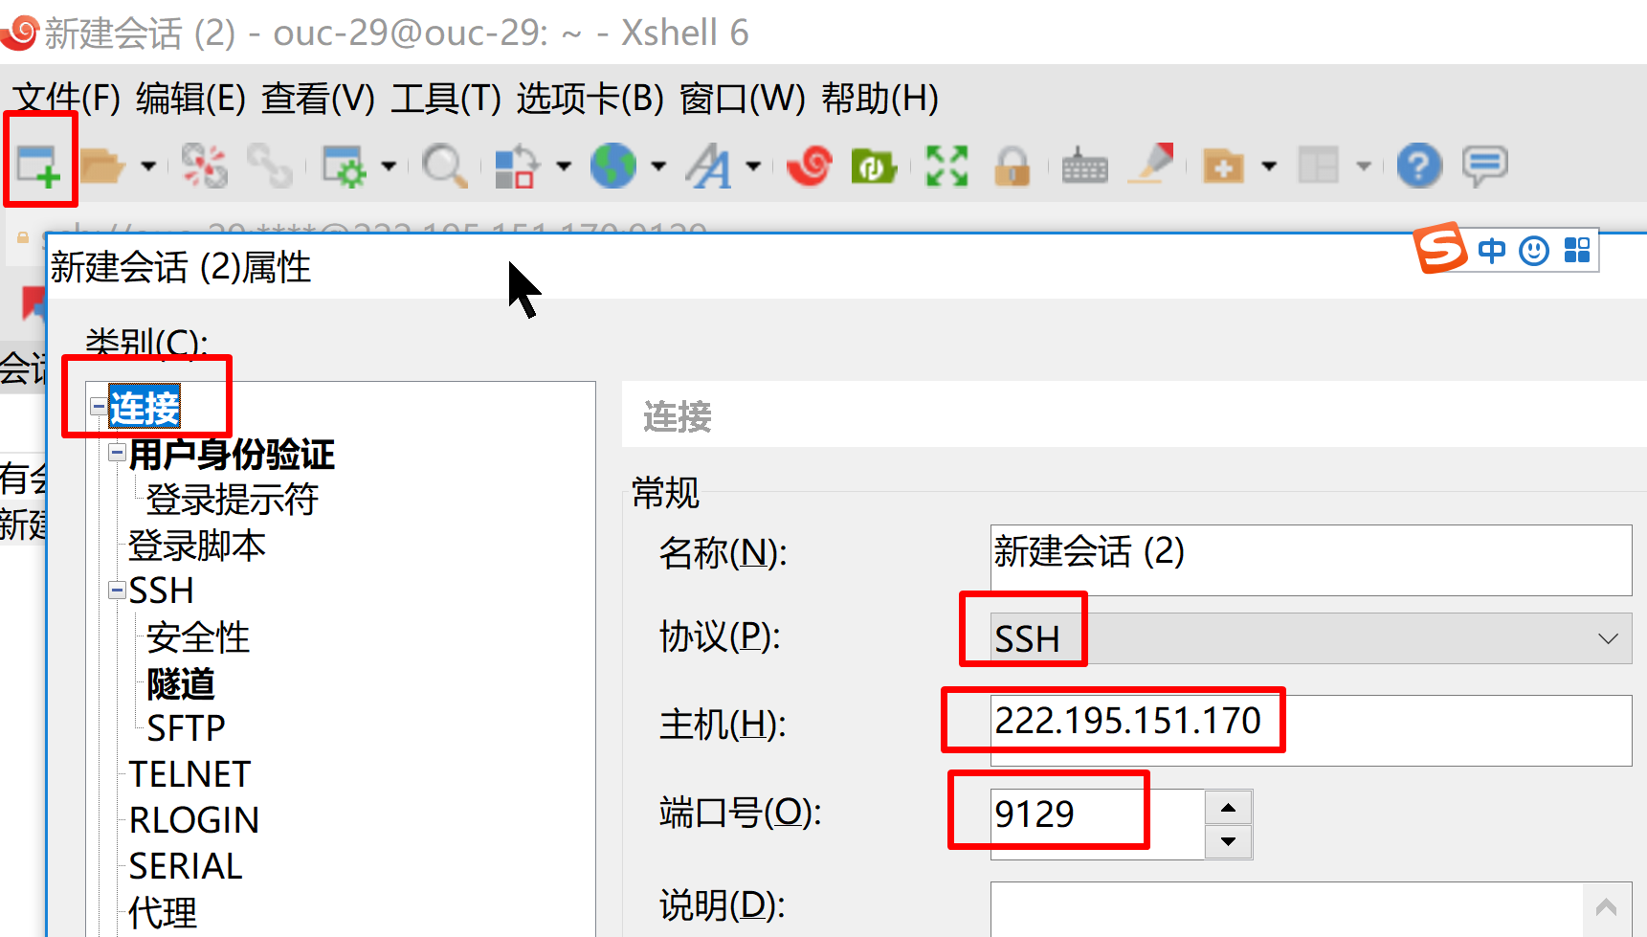Select 隧道 under SSH

pyautogui.click(x=181, y=683)
